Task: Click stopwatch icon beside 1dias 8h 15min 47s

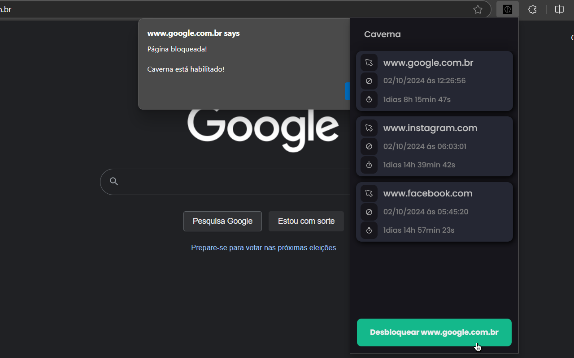Action: coord(369,99)
